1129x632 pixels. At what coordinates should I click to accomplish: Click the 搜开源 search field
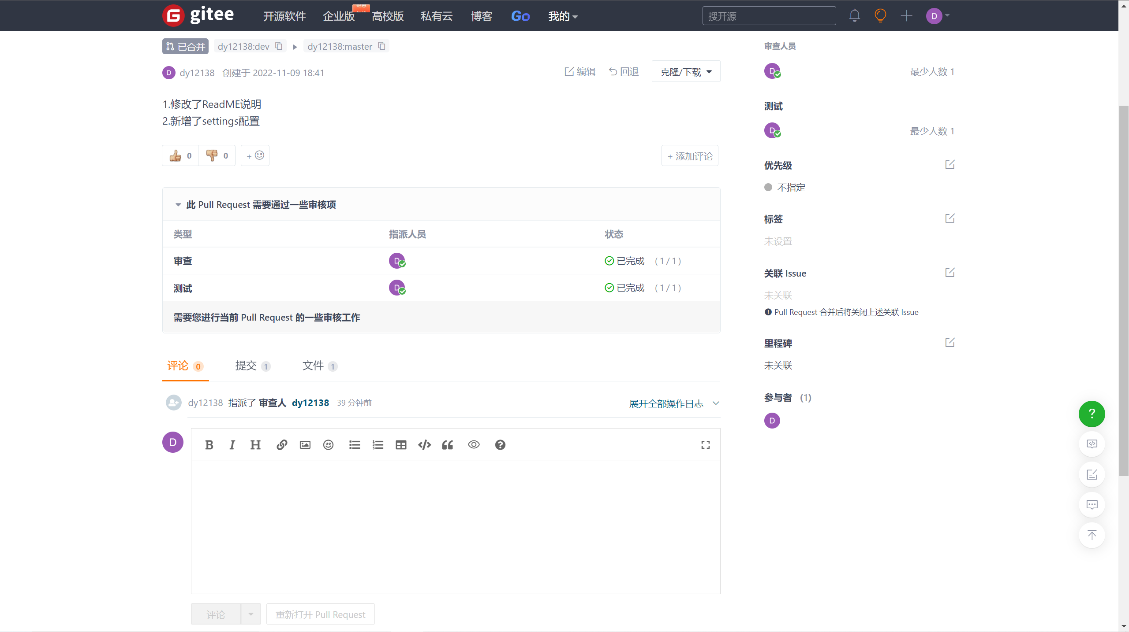(769, 16)
